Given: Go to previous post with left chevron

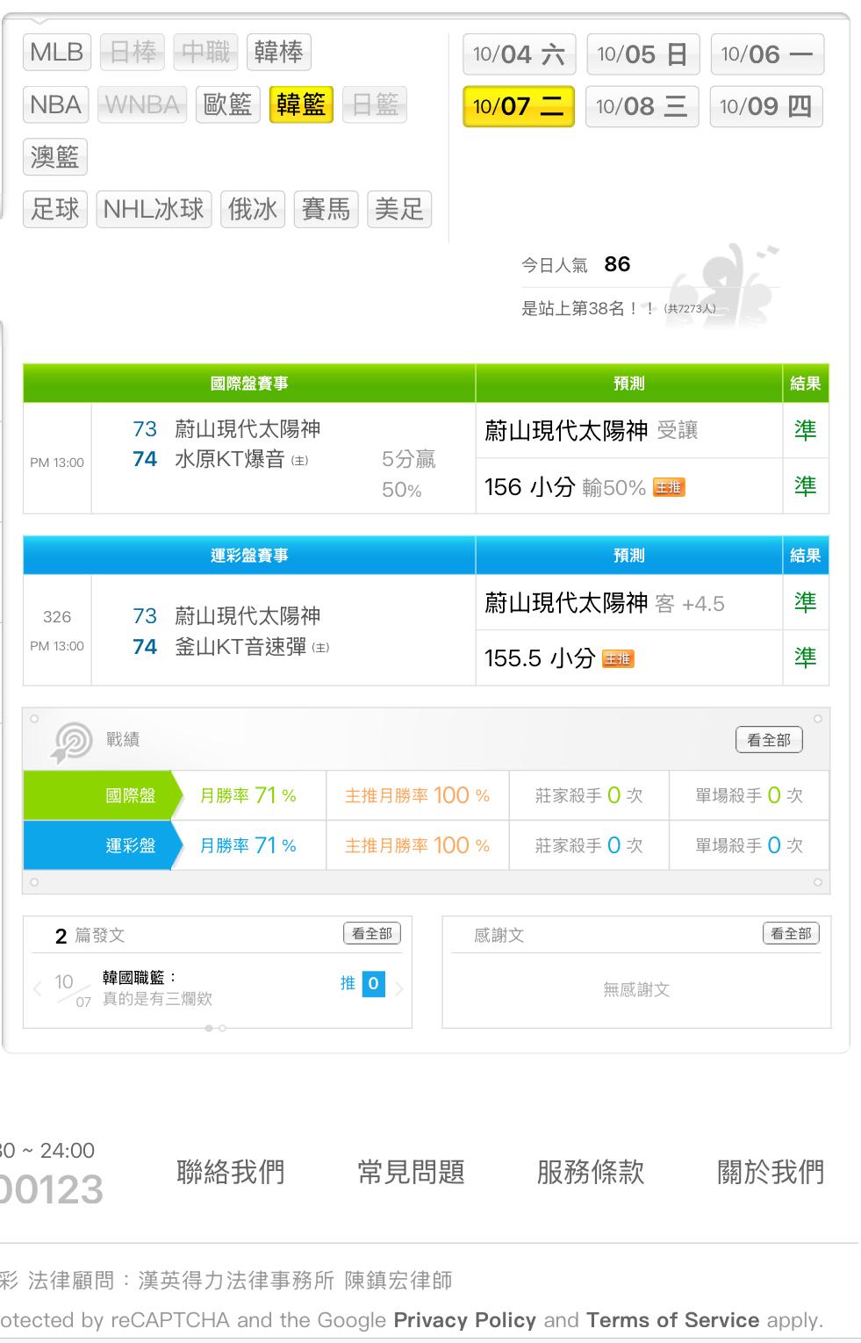Looking at the screenshot, I should tap(38, 988).
